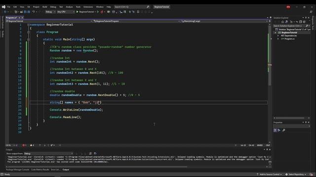
Task: Click the Solution Explorer Home icon
Action: click(282, 22)
